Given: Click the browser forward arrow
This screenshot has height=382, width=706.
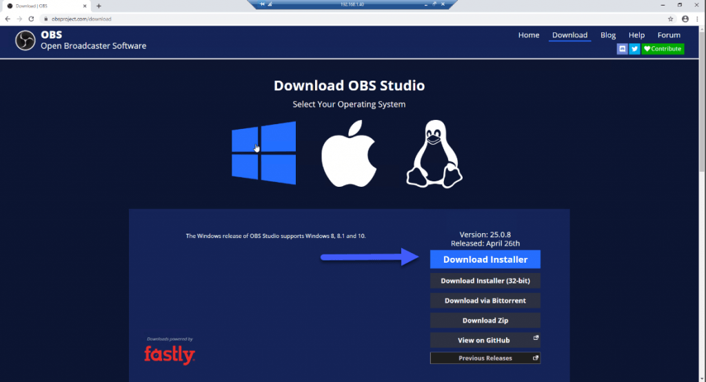Looking at the screenshot, I should pyautogui.click(x=19, y=19).
